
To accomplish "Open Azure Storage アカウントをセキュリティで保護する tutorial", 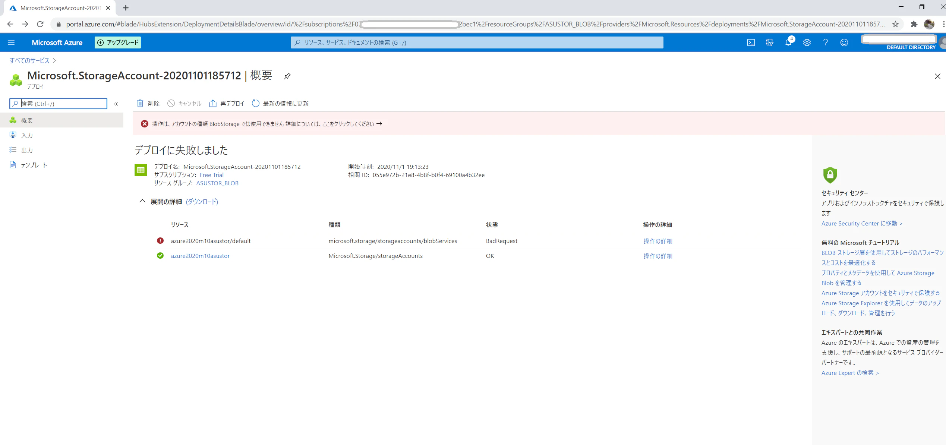I will tap(880, 293).
